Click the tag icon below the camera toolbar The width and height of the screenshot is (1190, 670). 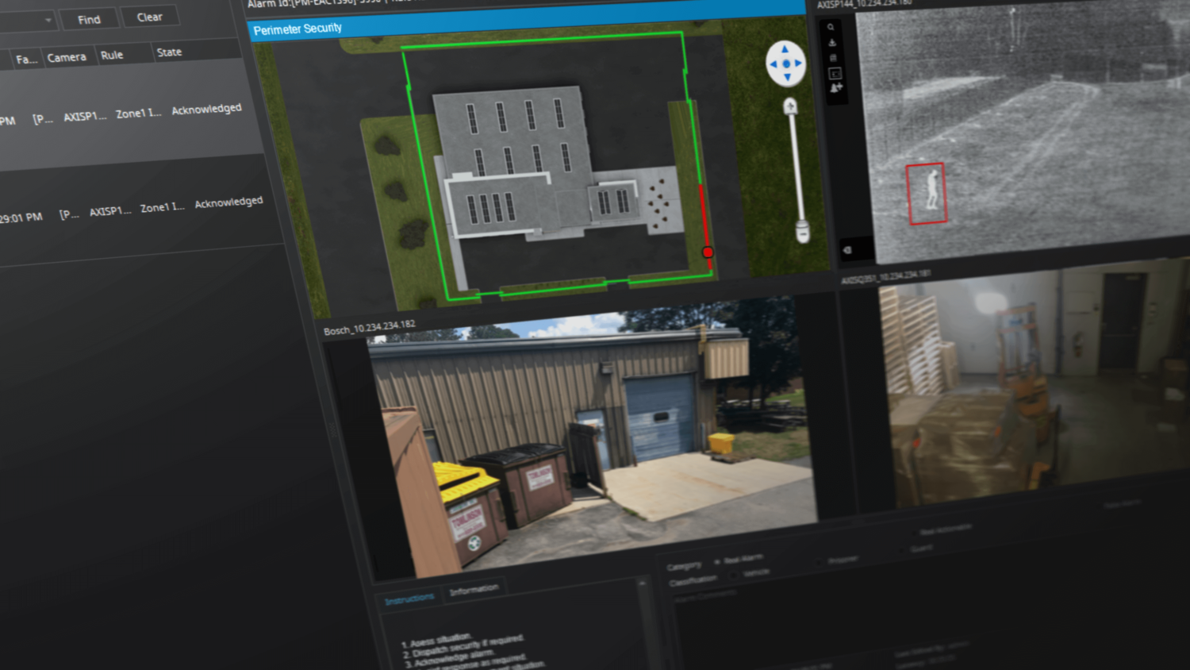coord(847,250)
